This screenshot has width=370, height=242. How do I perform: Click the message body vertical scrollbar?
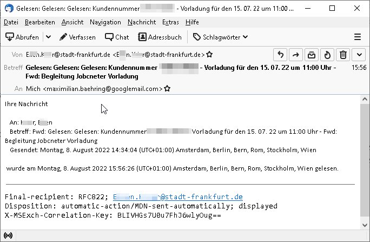click(365, 160)
